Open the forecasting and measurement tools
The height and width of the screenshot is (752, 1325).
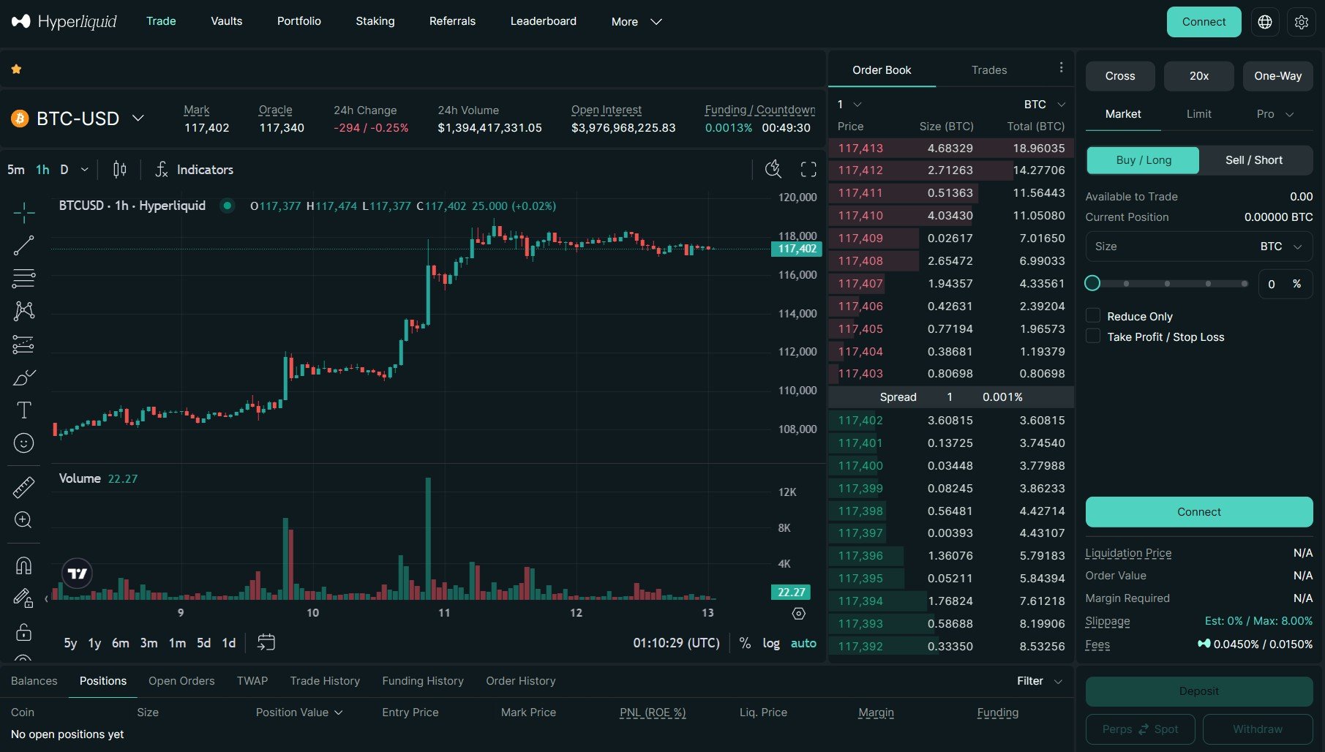tap(23, 344)
